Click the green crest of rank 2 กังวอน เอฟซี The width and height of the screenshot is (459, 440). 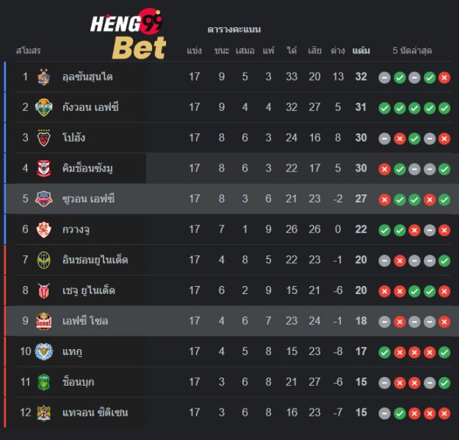point(44,107)
